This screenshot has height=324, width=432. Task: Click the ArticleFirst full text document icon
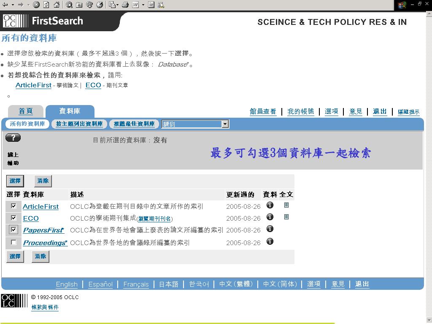[286, 205]
